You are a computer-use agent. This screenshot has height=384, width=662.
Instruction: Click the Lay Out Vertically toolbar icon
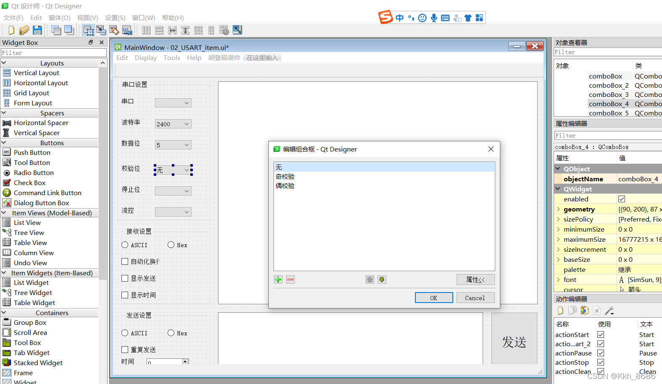pos(159,30)
